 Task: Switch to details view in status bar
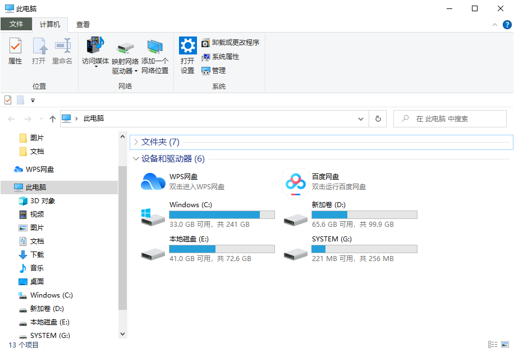(x=493, y=345)
